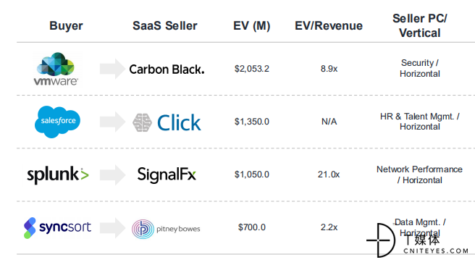Select the $2,053.2 value cell
The height and width of the screenshot is (265, 475).
pos(252,69)
